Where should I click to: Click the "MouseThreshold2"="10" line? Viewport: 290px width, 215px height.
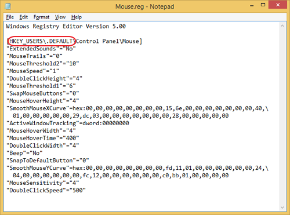(x=43, y=64)
